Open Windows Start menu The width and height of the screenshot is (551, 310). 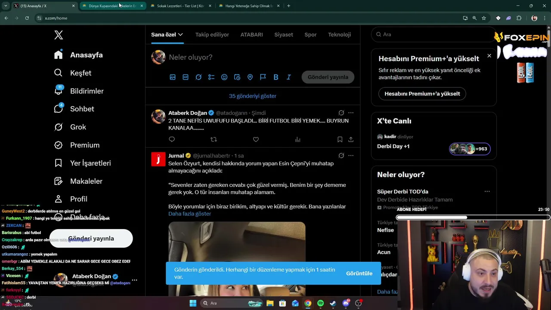coord(193,303)
